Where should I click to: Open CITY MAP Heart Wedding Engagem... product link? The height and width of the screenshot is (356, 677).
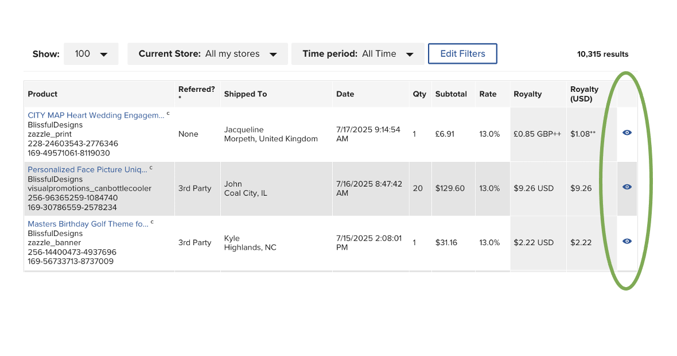coord(96,115)
